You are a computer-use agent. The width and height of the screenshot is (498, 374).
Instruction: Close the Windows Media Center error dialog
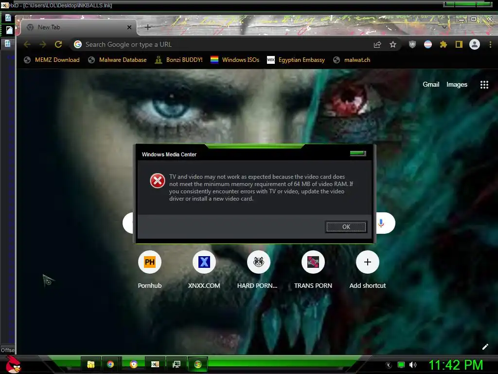(x=358, y=153)
